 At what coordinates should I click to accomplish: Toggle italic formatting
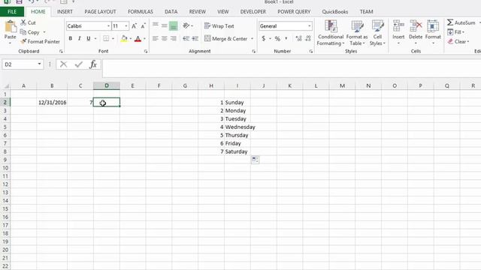[x=80, y=38]
